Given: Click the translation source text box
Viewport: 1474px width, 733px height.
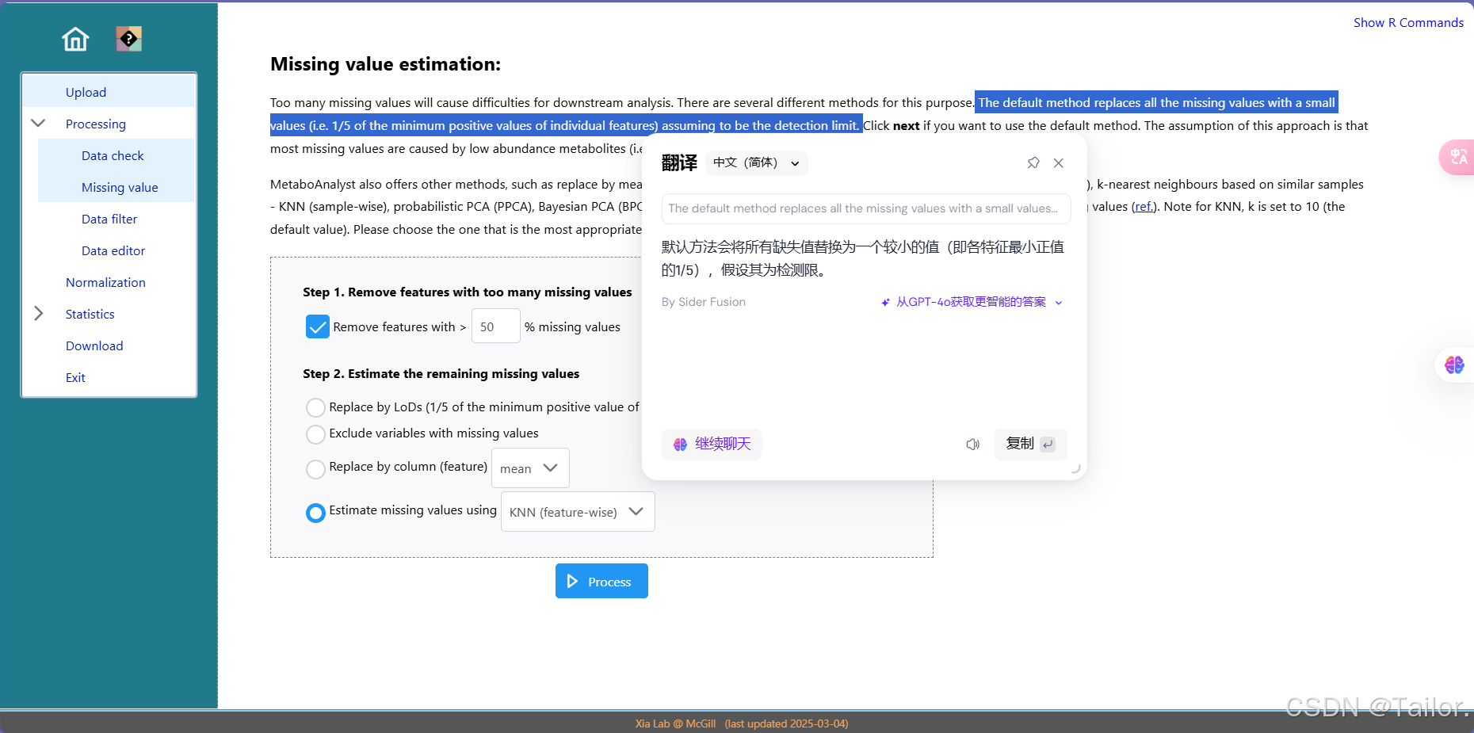Looking at the screenshot, I should coord(866,208).
